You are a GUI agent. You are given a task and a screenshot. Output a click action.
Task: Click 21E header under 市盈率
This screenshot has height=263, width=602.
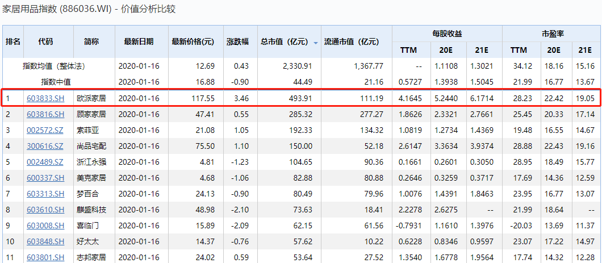[585, 51]
